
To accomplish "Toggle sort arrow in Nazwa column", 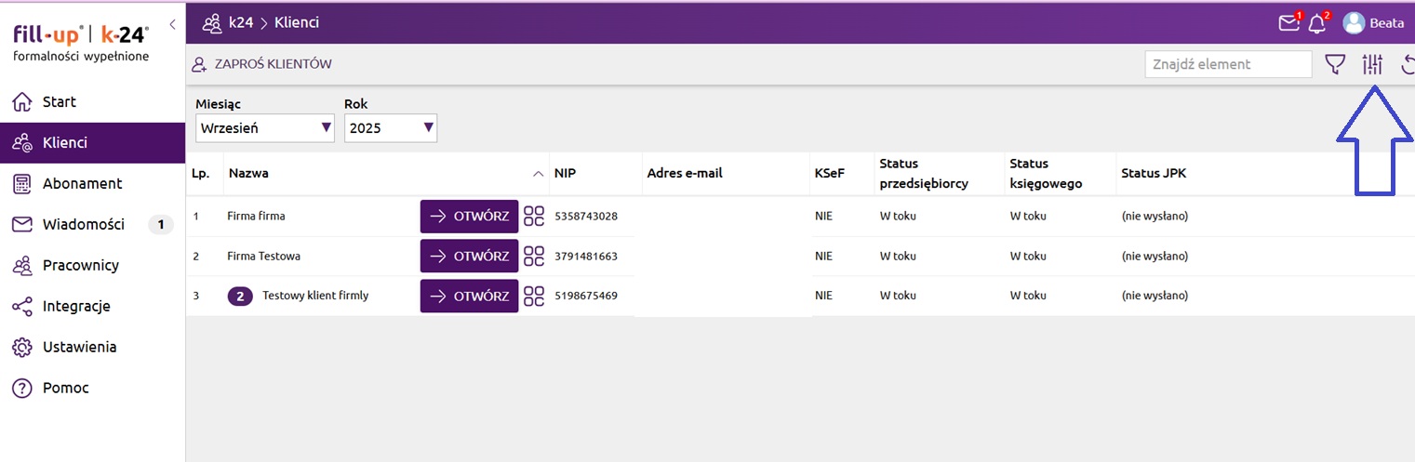I will 538,174.
